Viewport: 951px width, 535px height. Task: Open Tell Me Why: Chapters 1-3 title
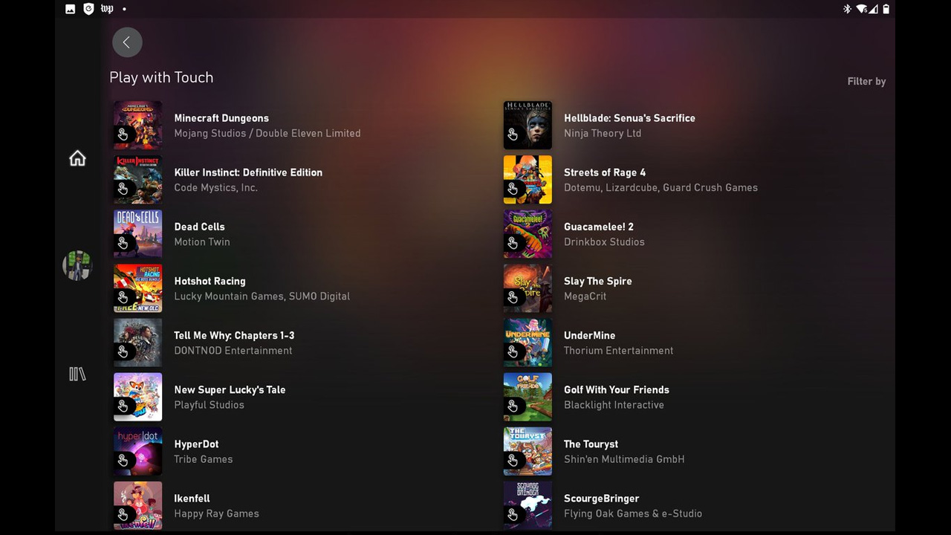coord(234,335)
